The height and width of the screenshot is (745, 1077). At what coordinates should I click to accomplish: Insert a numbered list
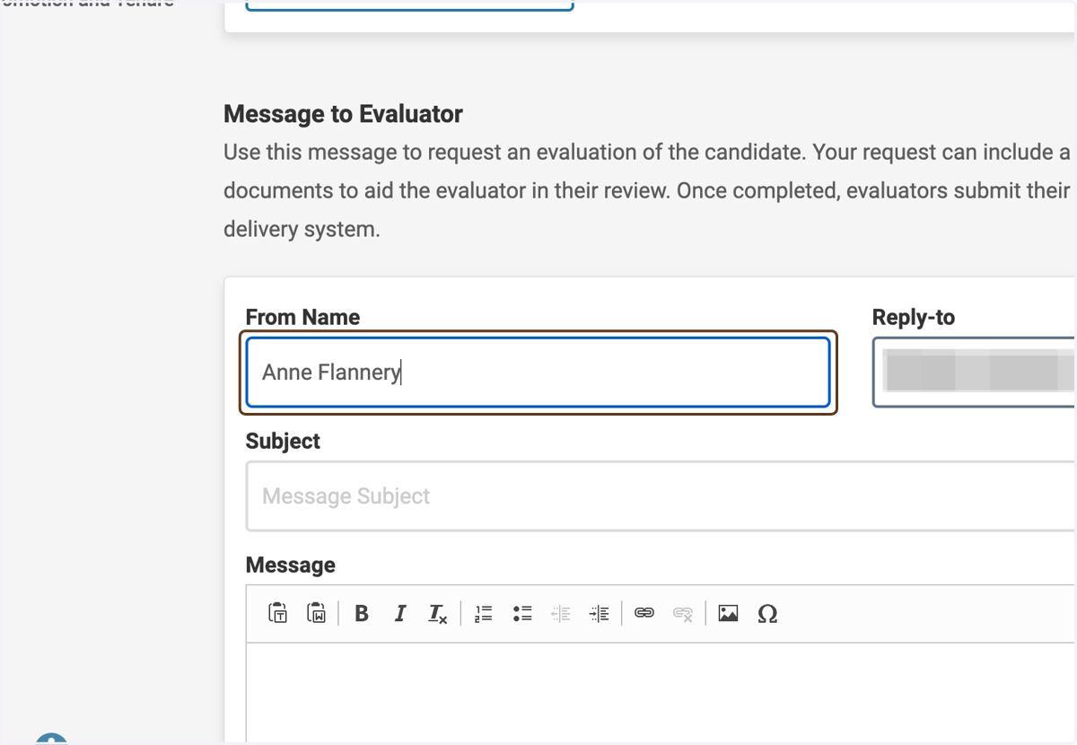[x=484, y=614]
